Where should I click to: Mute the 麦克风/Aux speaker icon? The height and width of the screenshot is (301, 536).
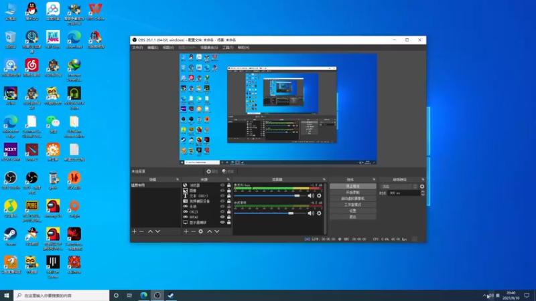pyautogui.click(x=310, y=196)
